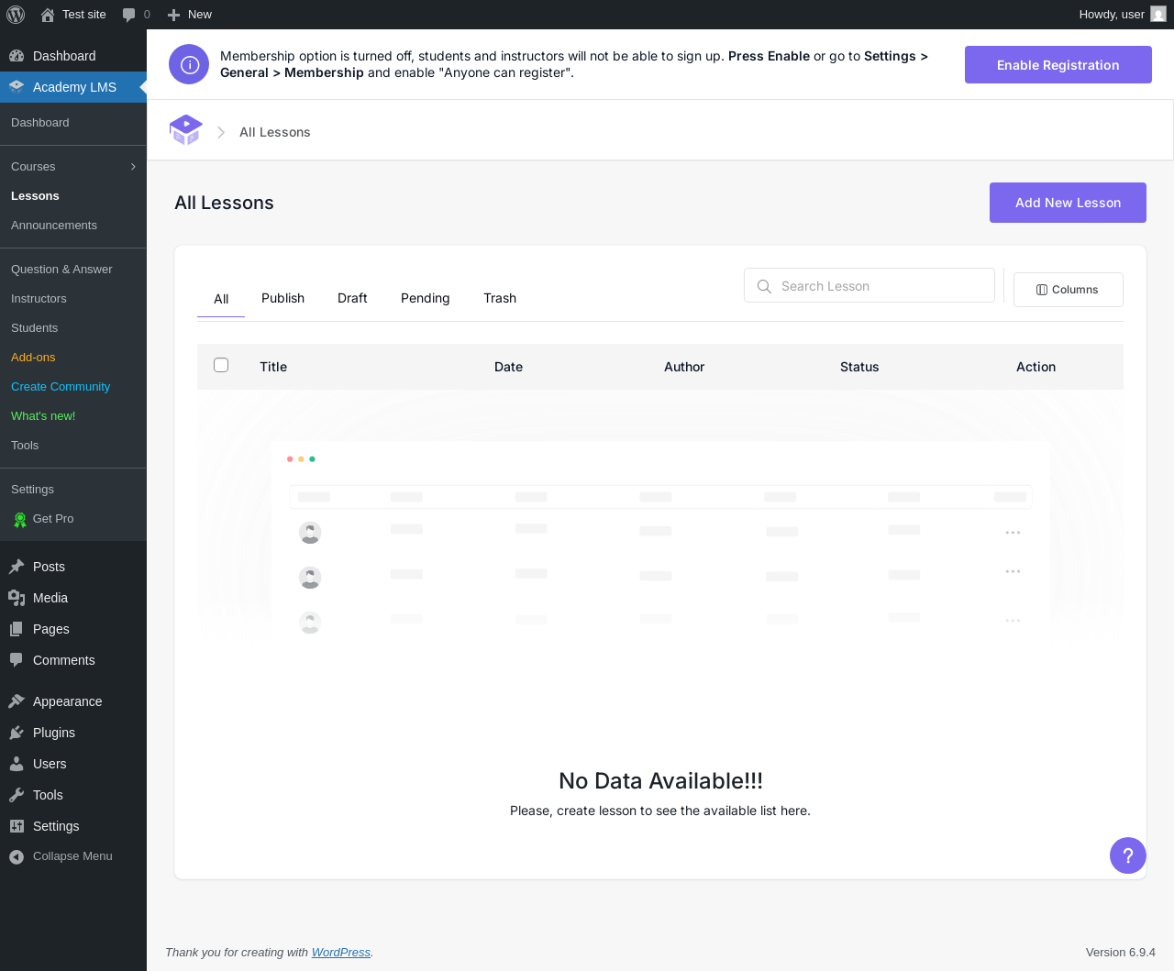Open the Columns visibility dropdown
The width and height of the screenshot is (1174, 971).
tap(1068, 290)
